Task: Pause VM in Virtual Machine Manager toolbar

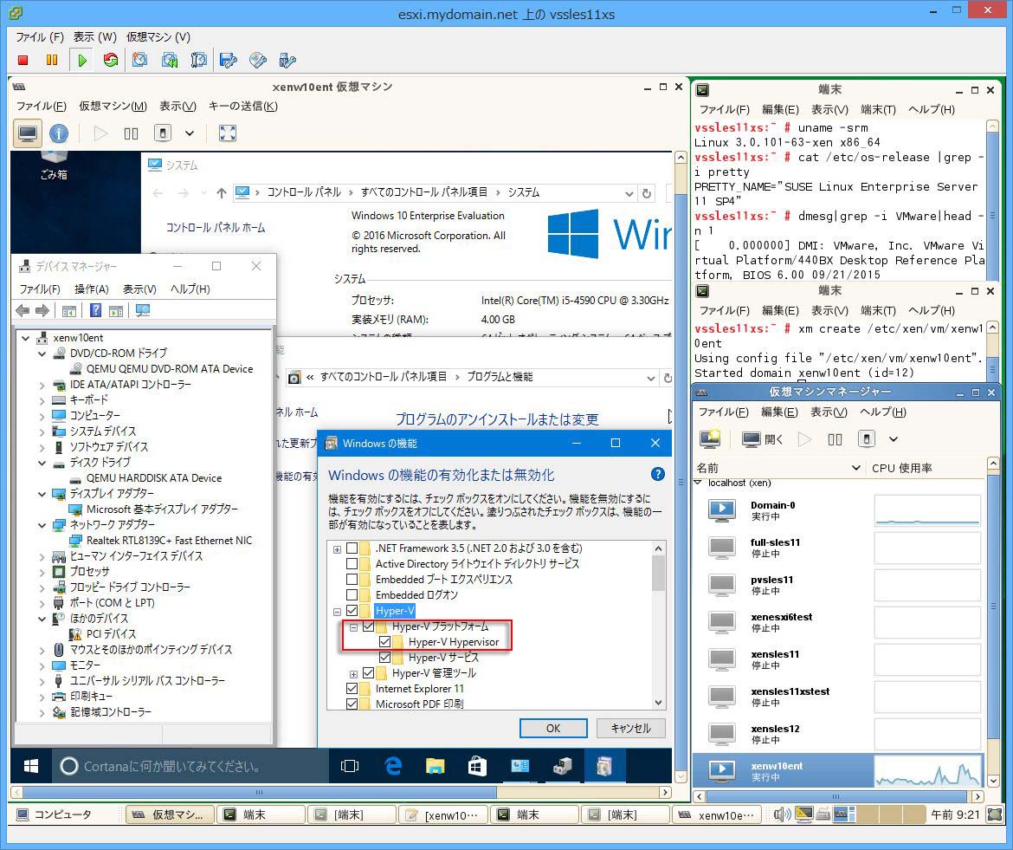Action: click(x=835, y=439)
